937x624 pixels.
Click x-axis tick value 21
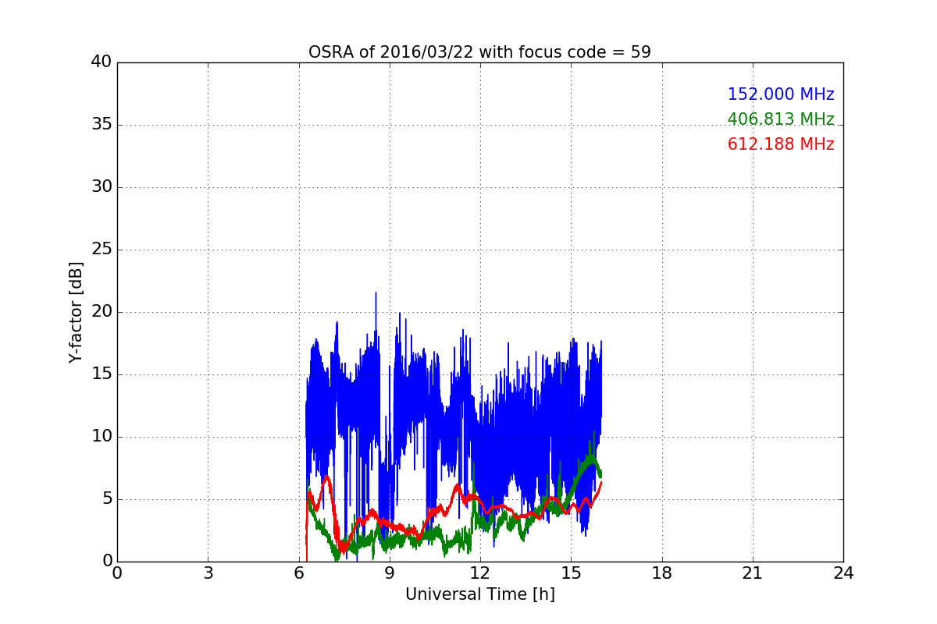coord(753,573)
